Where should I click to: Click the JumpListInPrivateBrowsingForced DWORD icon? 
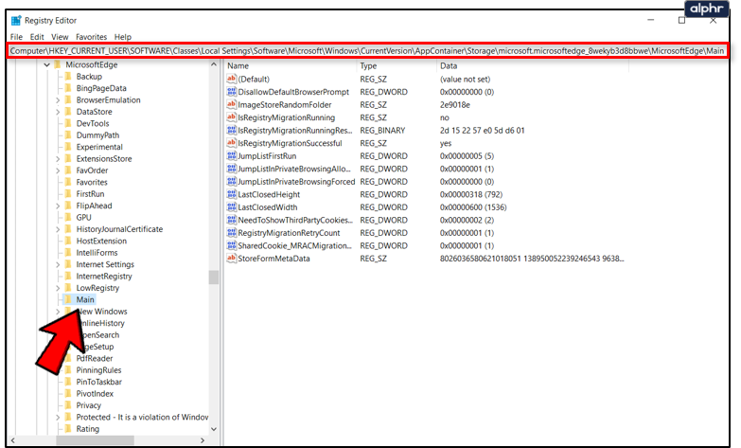coord(232,181)
